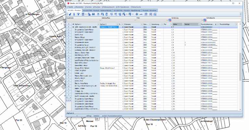The image size is (249, 130).
Task: Click the table's vertical scrollbar thumb
Action: coord(240,67)
